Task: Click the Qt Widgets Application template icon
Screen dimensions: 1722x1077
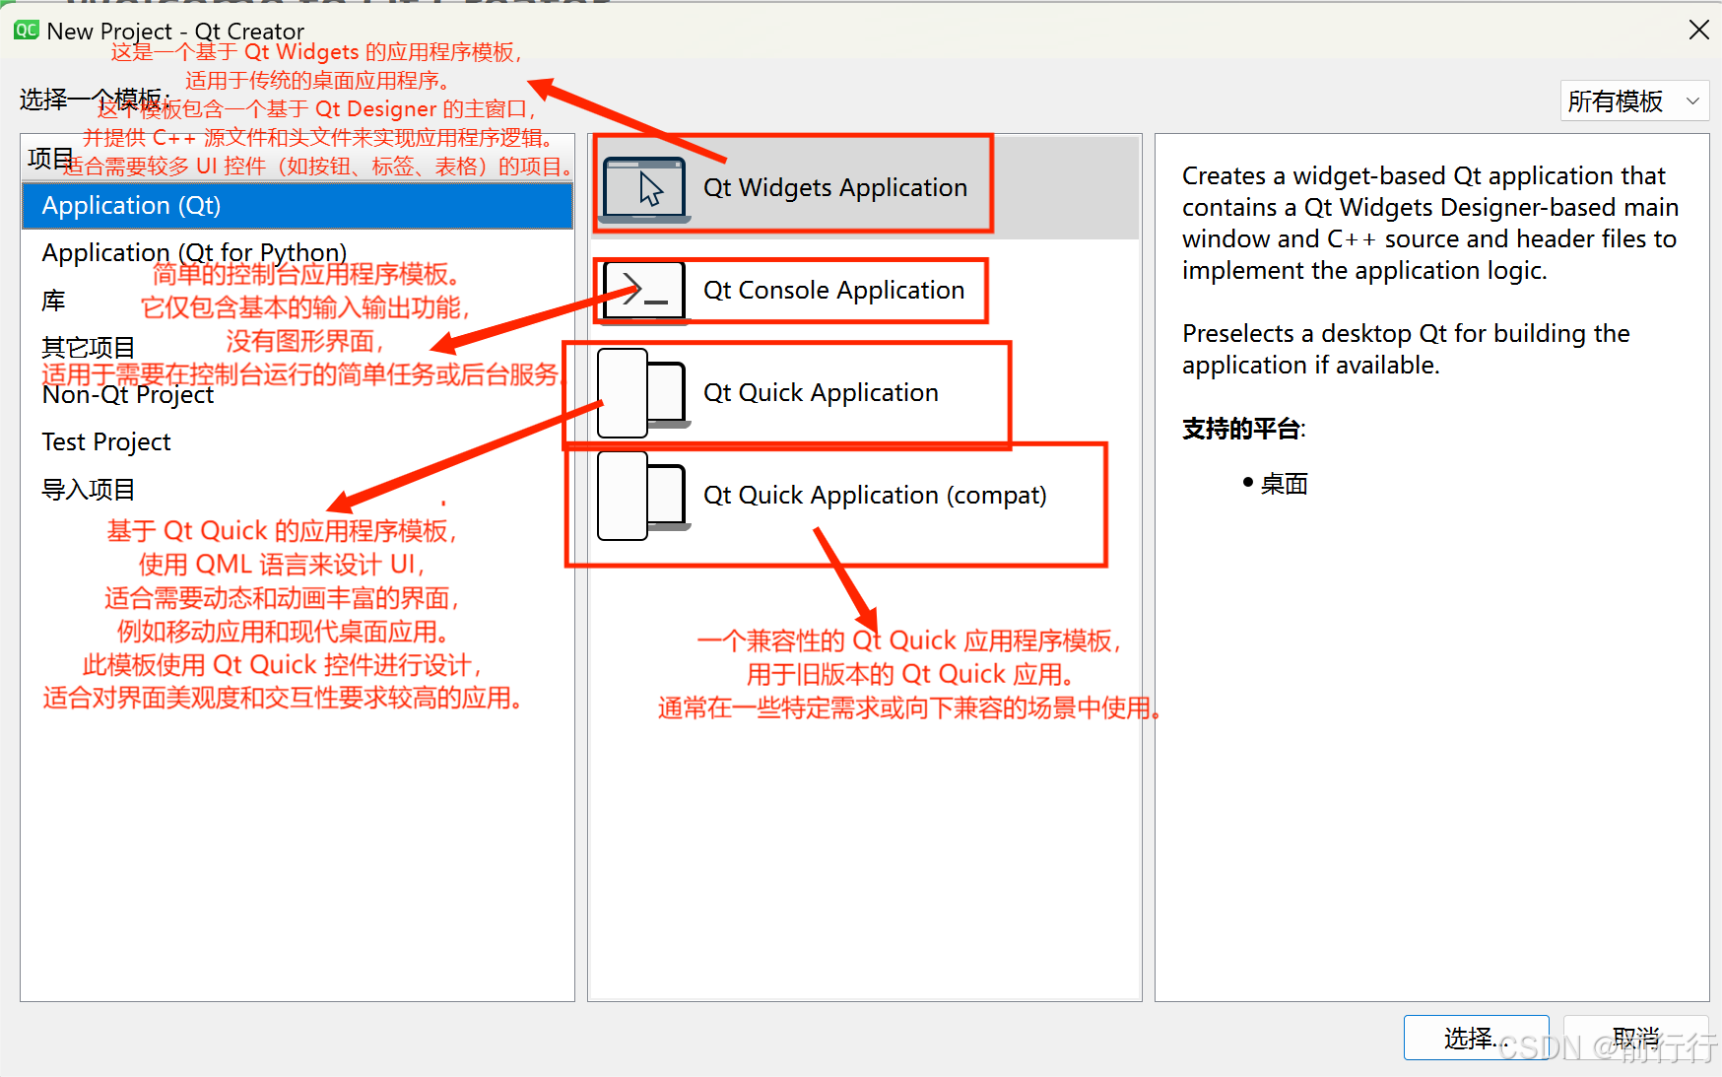Action: click(645, 188)
